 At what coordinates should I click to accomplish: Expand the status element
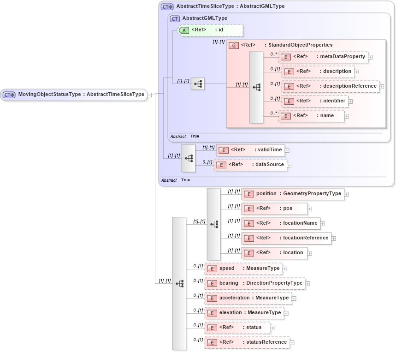(273, 328)
